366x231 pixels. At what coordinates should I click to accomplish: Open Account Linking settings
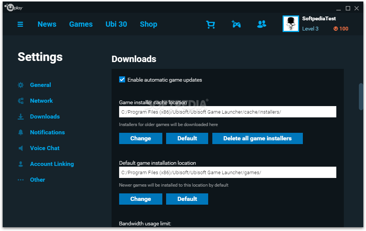[52, 164]
